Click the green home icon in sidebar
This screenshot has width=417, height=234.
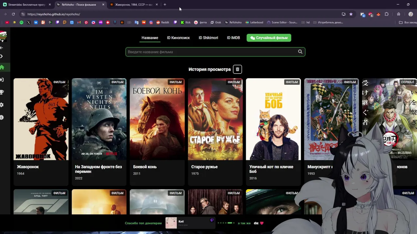click(2, 67)
